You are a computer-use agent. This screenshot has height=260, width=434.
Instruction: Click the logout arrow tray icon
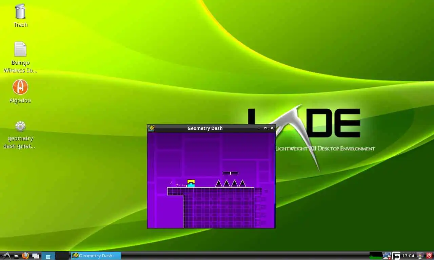coord(396,256)
